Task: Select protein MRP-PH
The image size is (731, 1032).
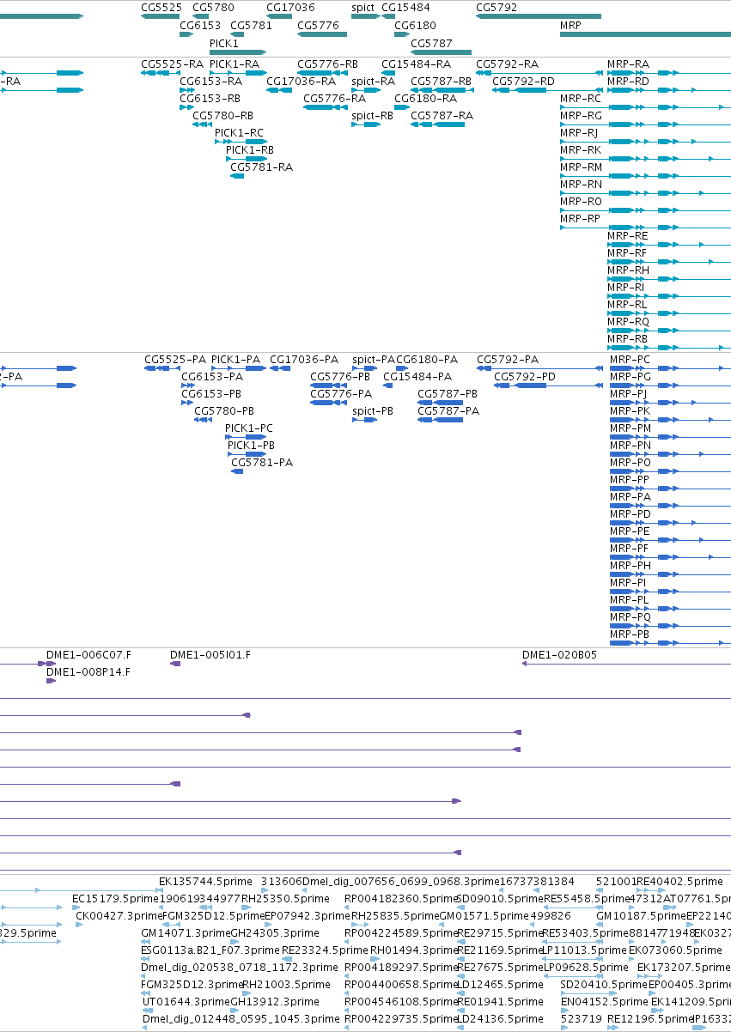Action: [630, 566]
